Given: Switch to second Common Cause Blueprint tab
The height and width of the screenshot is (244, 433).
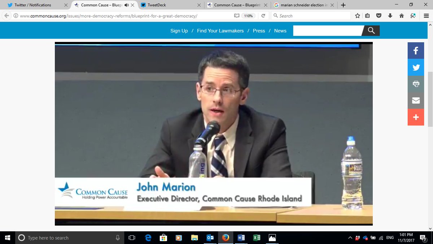Looking at the screenshot, I should [x=237, y=5].
